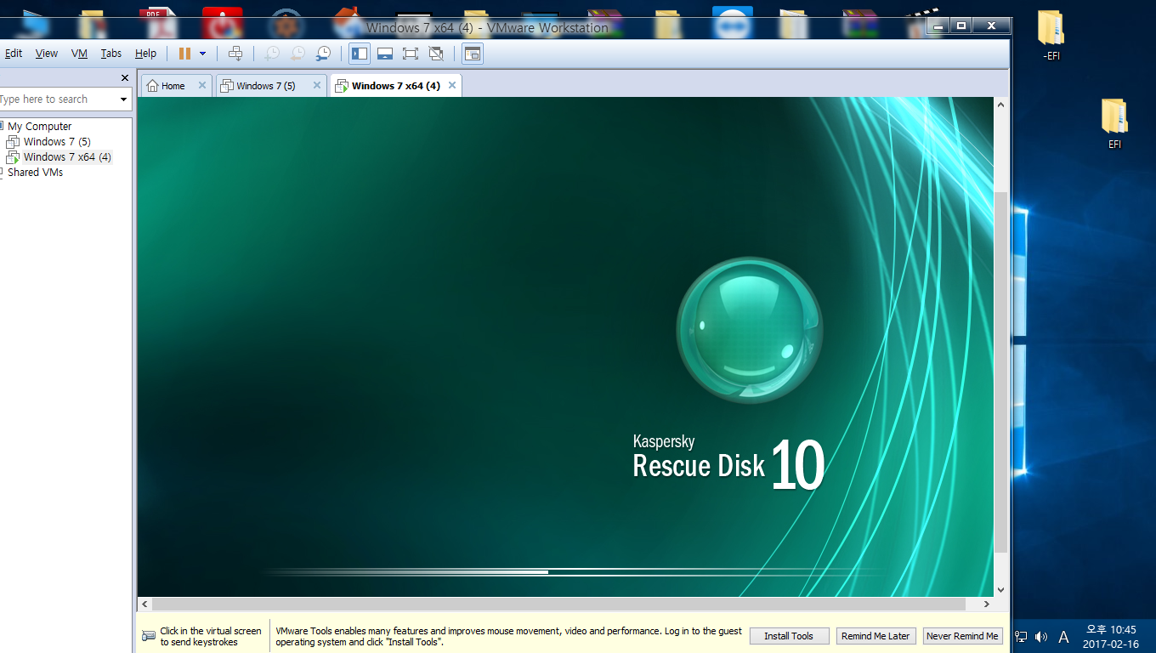
Task: Click the Take Snapshot clock icon
Action: tap(271, 54)
